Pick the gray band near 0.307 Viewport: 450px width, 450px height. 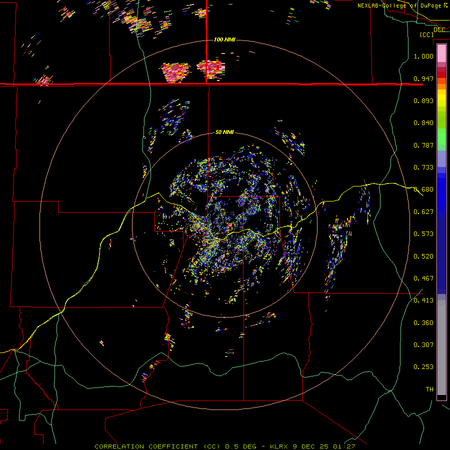pyautogui.click(x=441, y=347)
